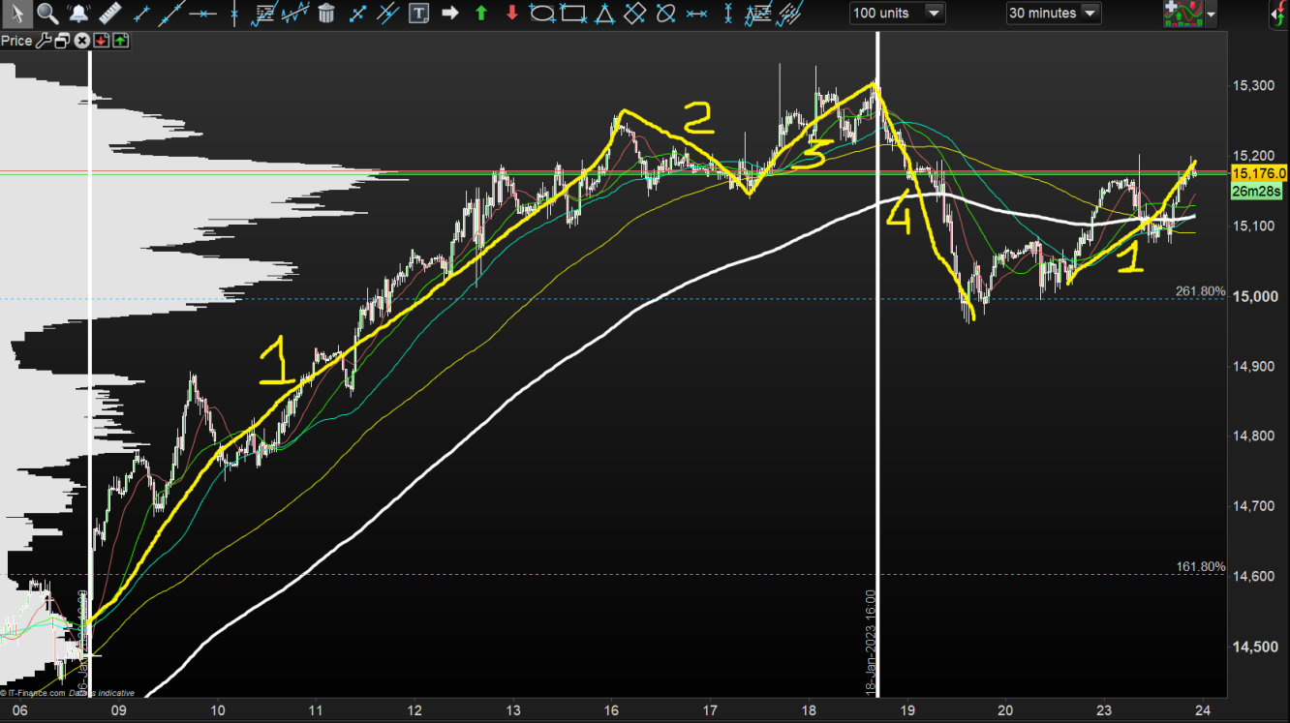
Task: Open the 30 minutes timeframe dropdown
Action: coord(1053,13)
